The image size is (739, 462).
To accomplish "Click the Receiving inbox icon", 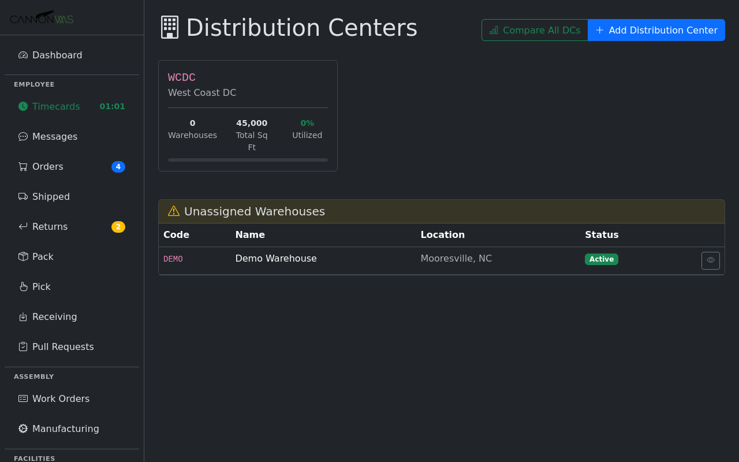I will pyautogui.click(x=23, y=316).
